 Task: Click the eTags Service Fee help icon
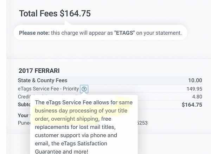click(84, 89)
